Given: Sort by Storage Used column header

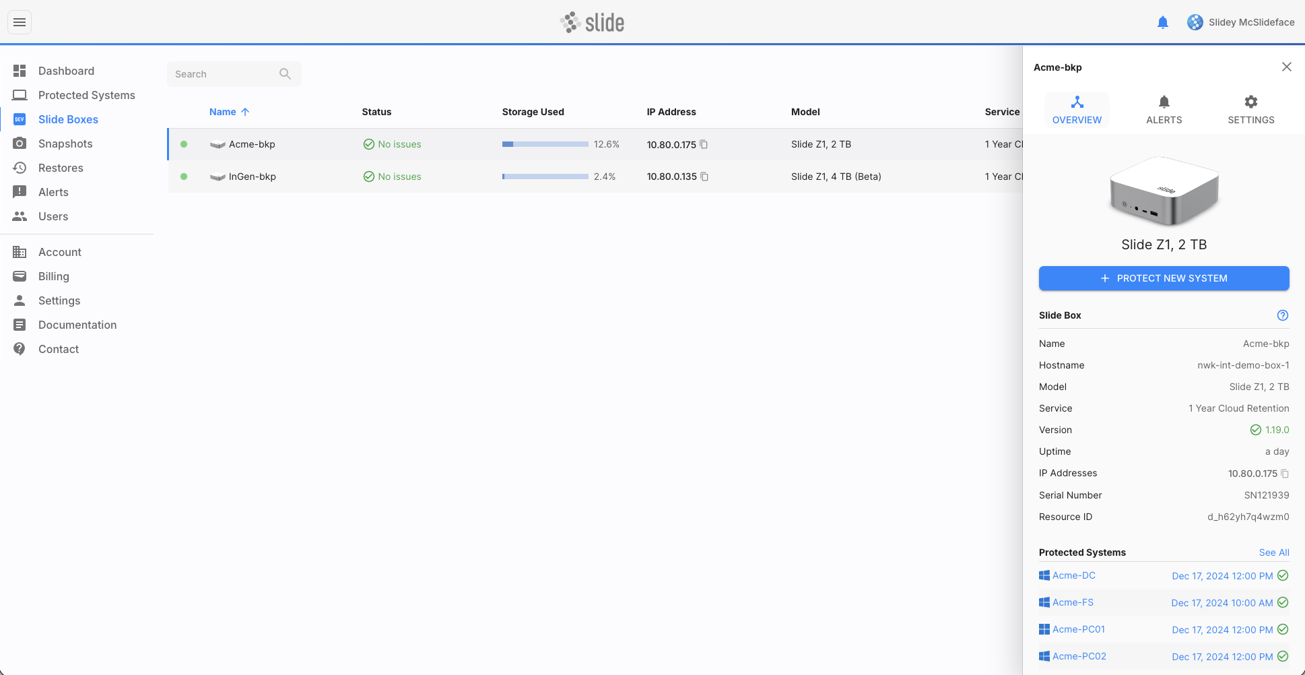Looking at the screenshot, I should (x=533, y=112).
